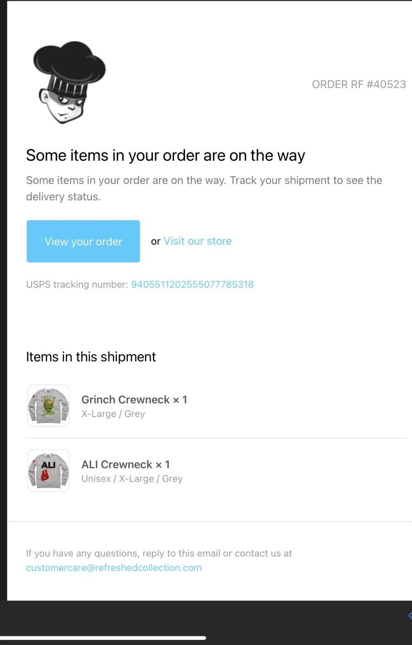Select the 'Unisex / X-Large / Grey' variant text

132,479
